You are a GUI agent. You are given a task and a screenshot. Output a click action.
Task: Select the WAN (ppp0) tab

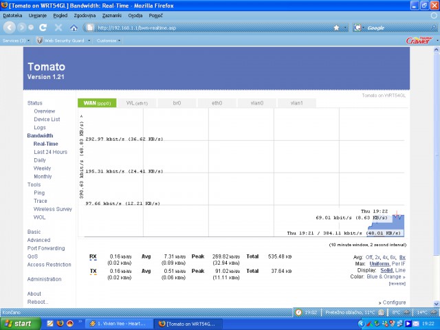(97, 103)
